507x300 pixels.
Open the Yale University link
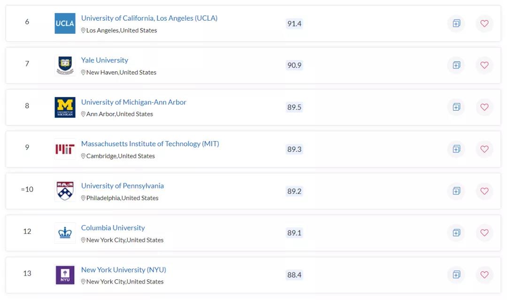(x=104, y=60)
